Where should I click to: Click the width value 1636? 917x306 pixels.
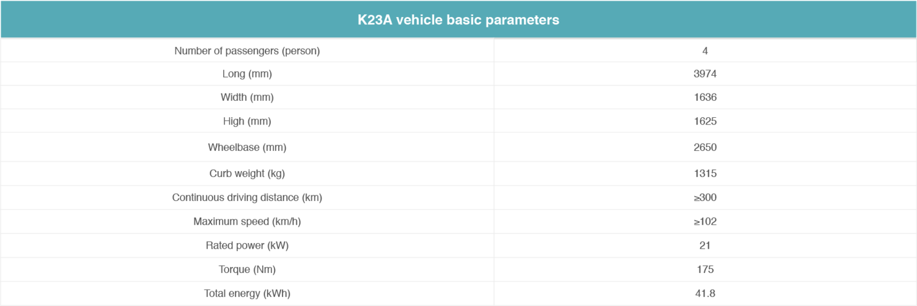click(705, 97)
